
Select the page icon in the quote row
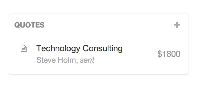[24, 48]
